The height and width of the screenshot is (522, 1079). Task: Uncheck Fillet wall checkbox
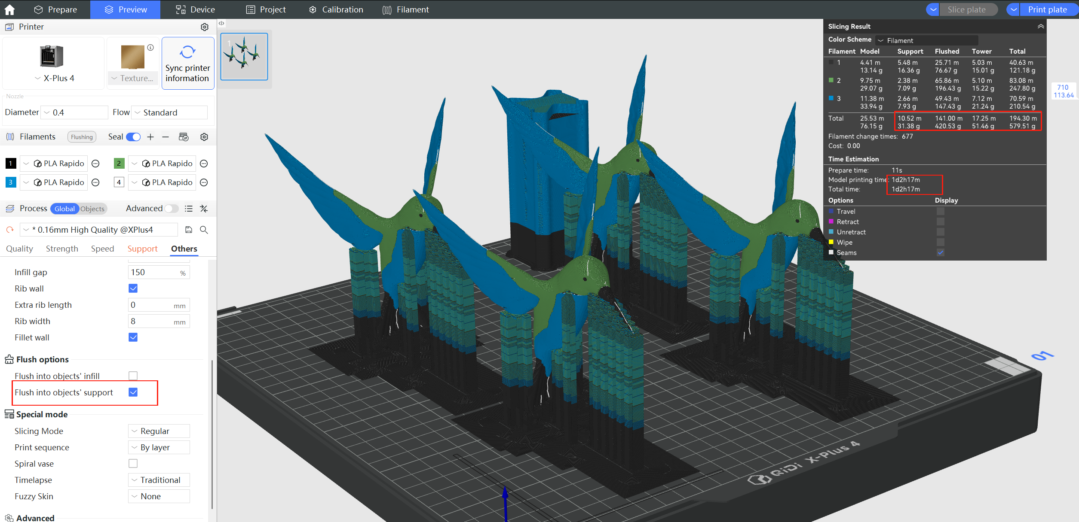click(133, 337)
